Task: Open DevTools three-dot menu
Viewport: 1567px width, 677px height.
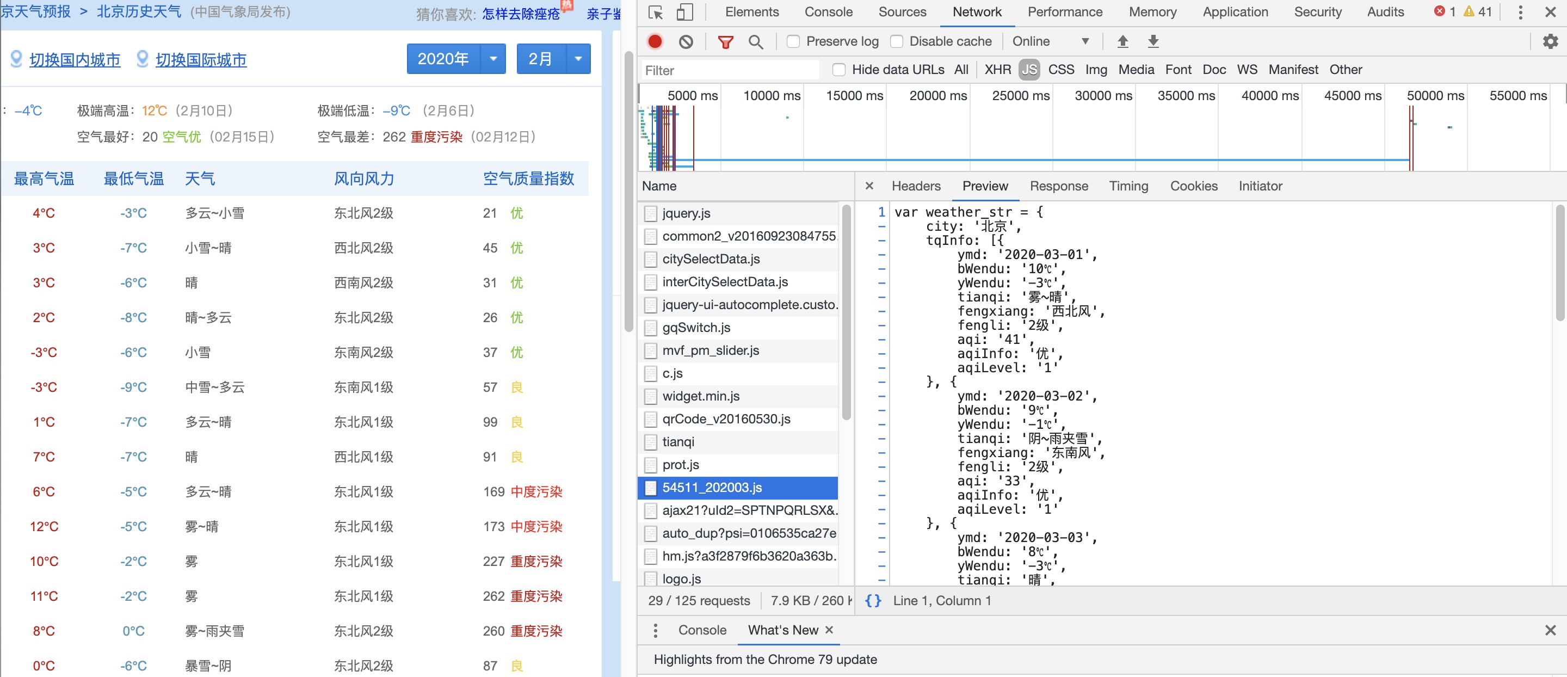Action: (x=1520, y=12)
